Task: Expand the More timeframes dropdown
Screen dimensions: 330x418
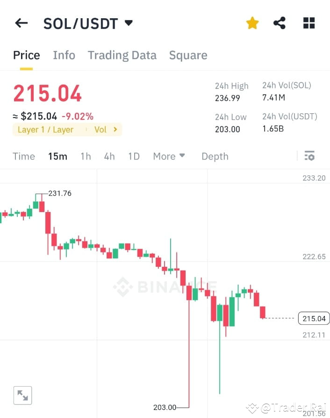Action: (x=169, y=156)
